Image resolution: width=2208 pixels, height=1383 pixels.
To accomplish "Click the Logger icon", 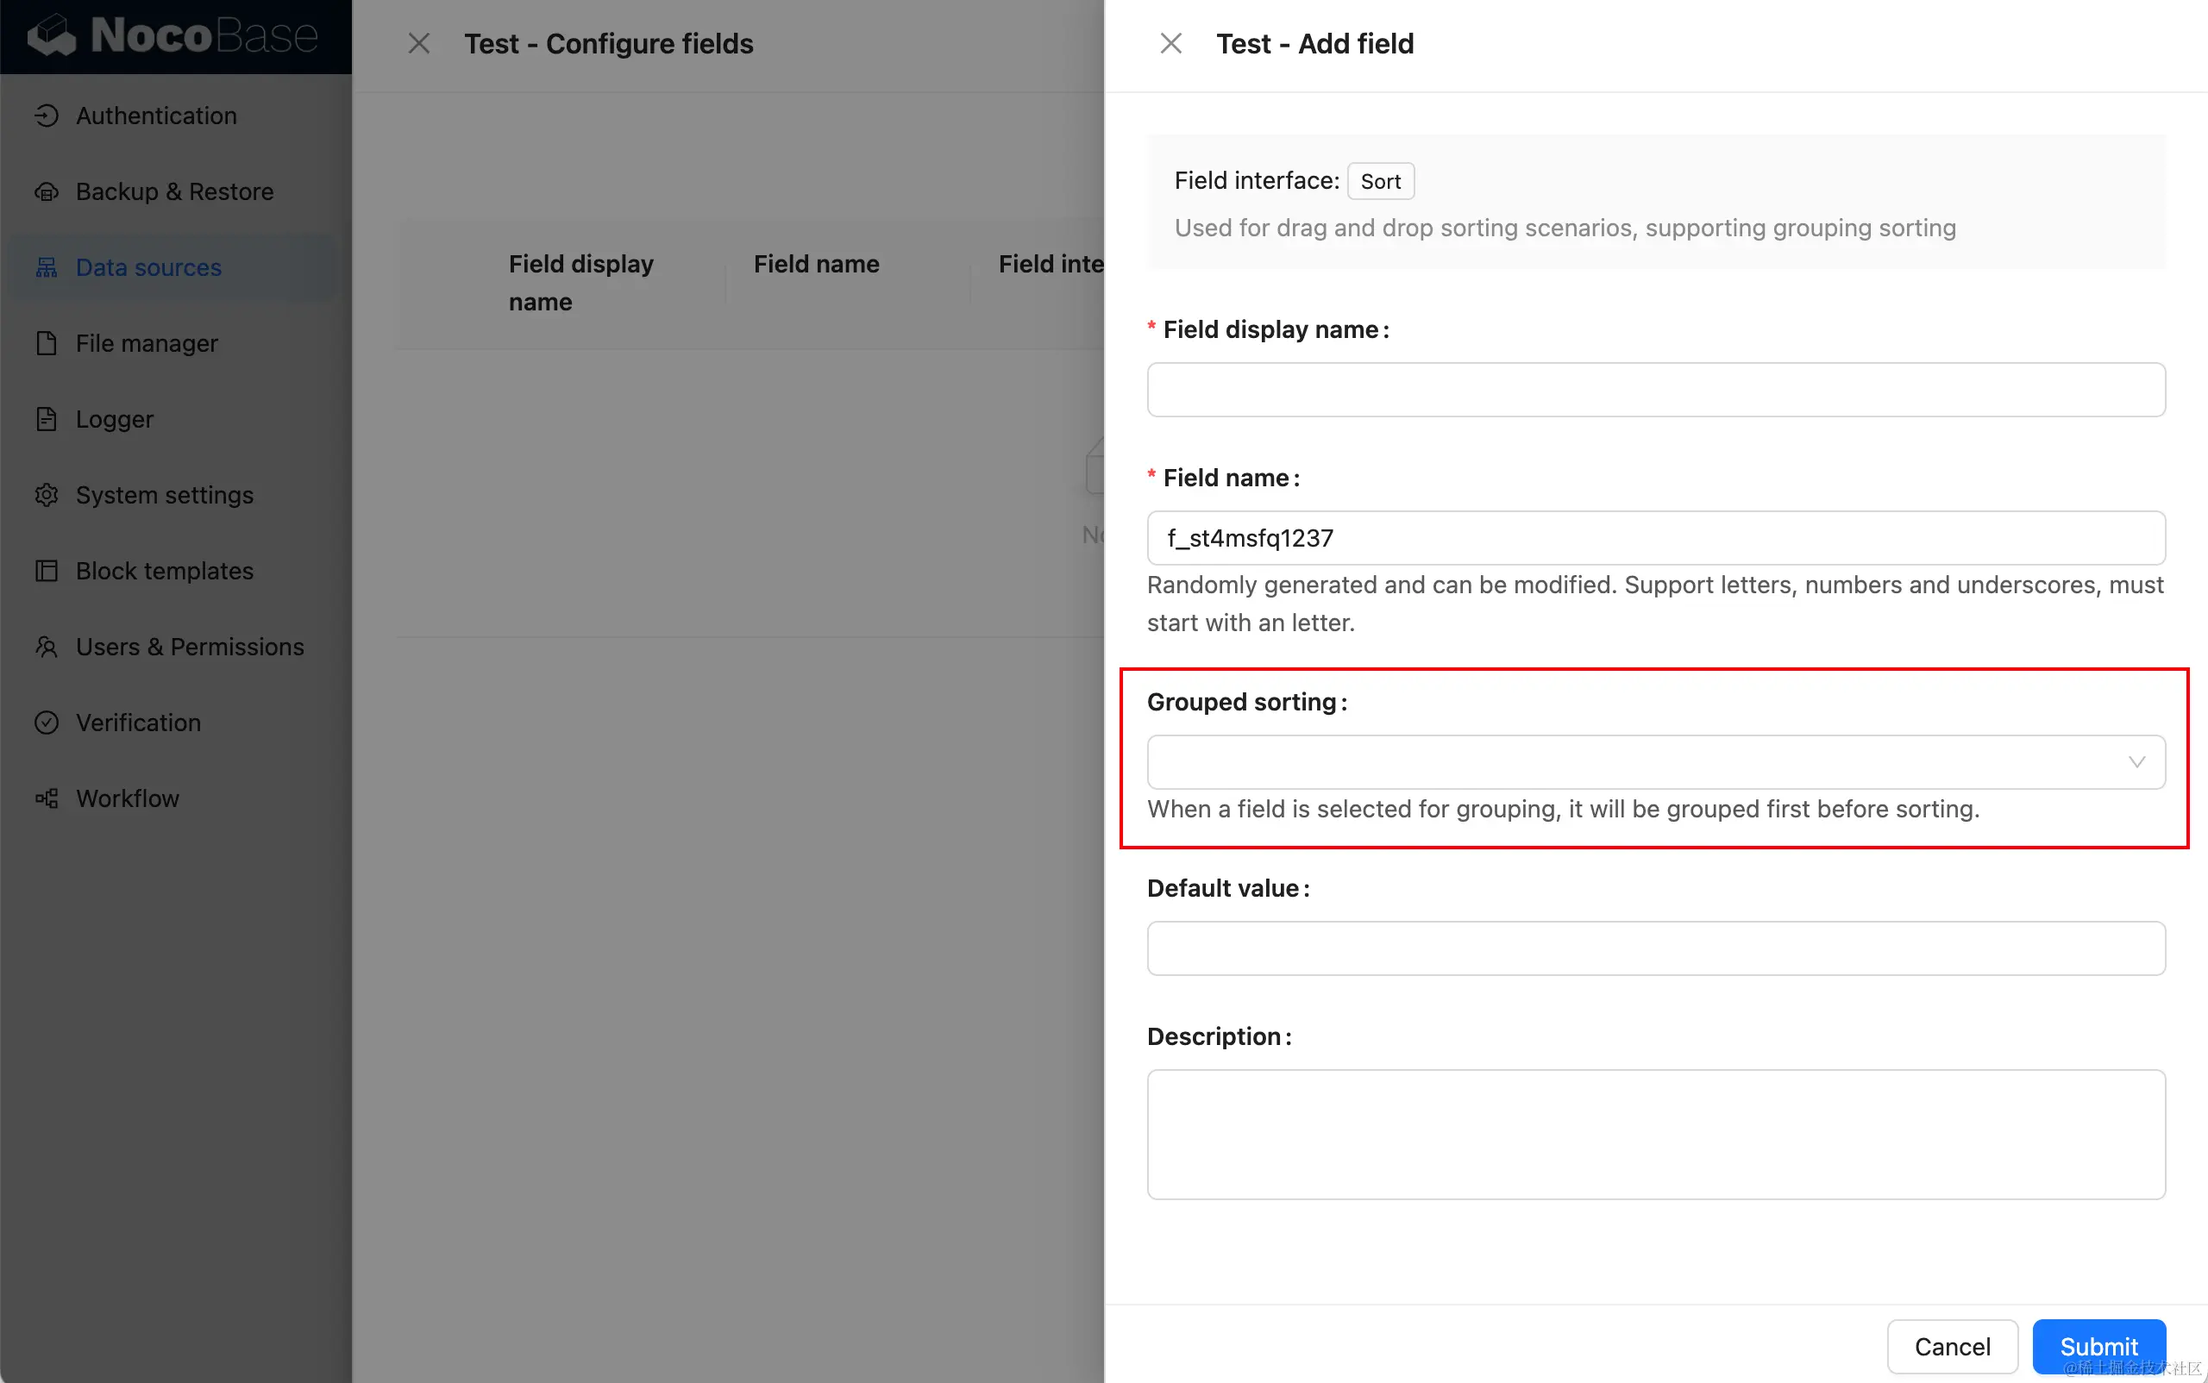I will [46, 419].
